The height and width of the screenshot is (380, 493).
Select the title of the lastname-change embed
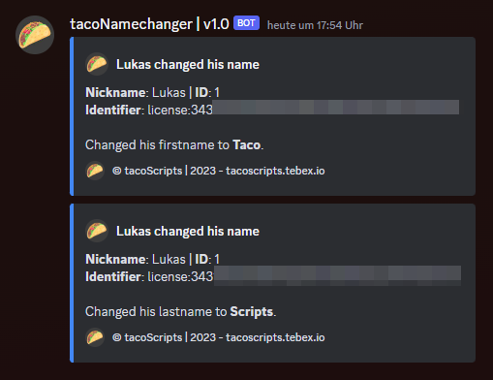188,231
